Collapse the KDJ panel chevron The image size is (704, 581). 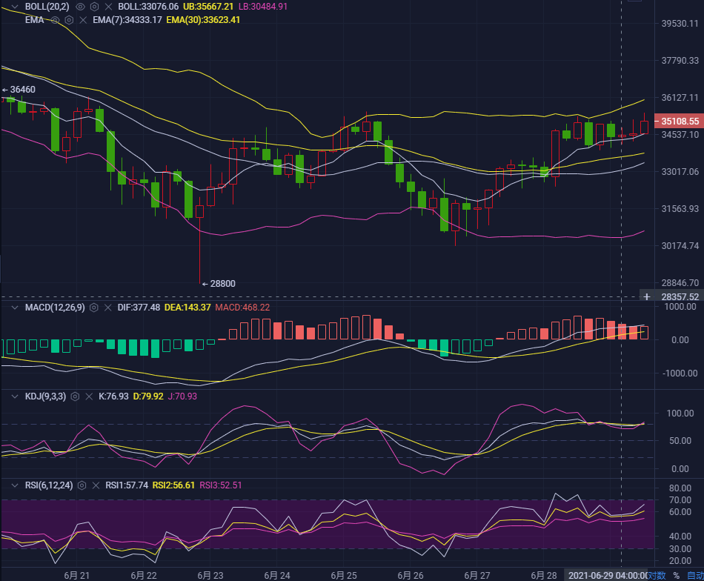tap(15, 396)
